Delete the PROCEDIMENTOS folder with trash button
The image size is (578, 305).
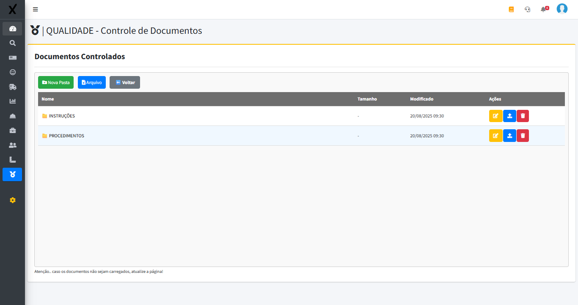point(523,136)
